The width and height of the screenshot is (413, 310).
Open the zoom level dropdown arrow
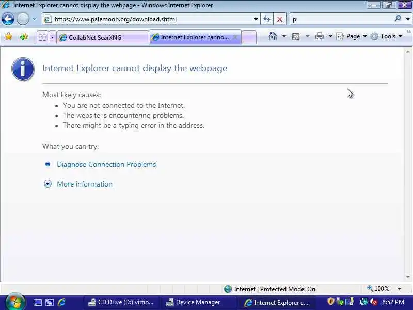[x=399, y=289]
